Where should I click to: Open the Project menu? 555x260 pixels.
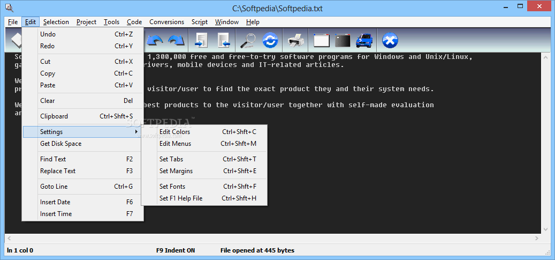click(x=86, y=22)
